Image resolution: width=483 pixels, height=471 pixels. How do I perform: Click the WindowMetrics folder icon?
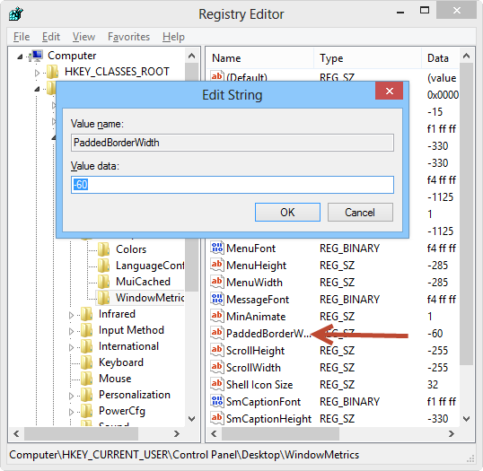tap(104, 298)
